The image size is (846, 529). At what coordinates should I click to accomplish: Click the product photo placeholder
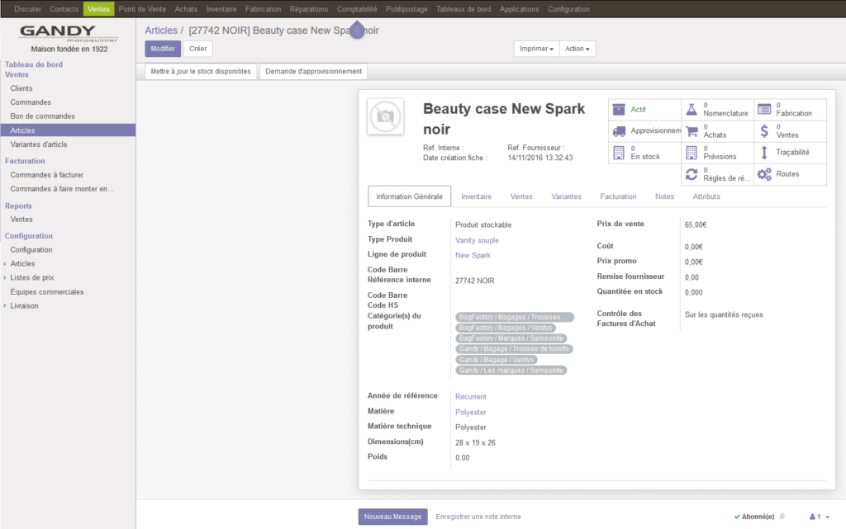click(x=385, y=116)
